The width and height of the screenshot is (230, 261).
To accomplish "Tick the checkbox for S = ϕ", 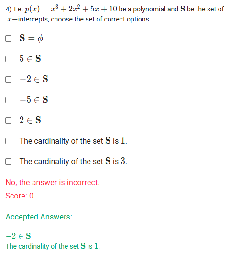I will tap(8, 38).
